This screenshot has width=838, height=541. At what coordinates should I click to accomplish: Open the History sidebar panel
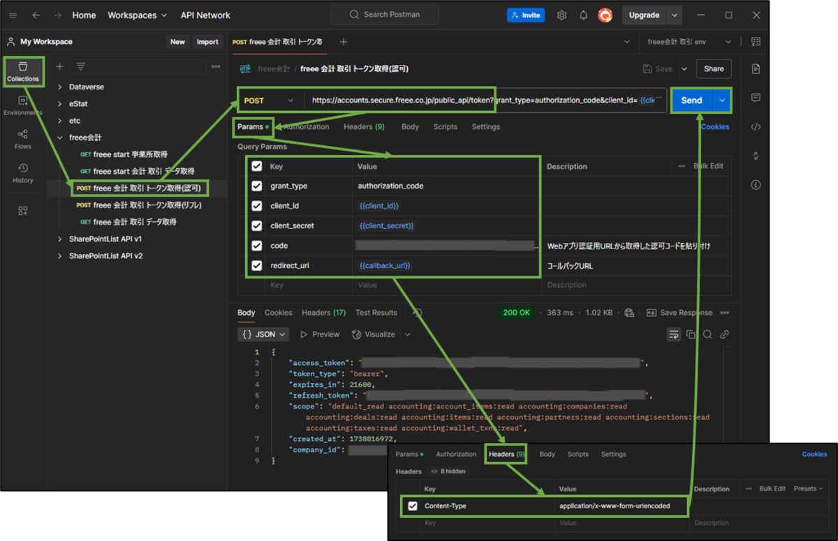coord(23,173)
